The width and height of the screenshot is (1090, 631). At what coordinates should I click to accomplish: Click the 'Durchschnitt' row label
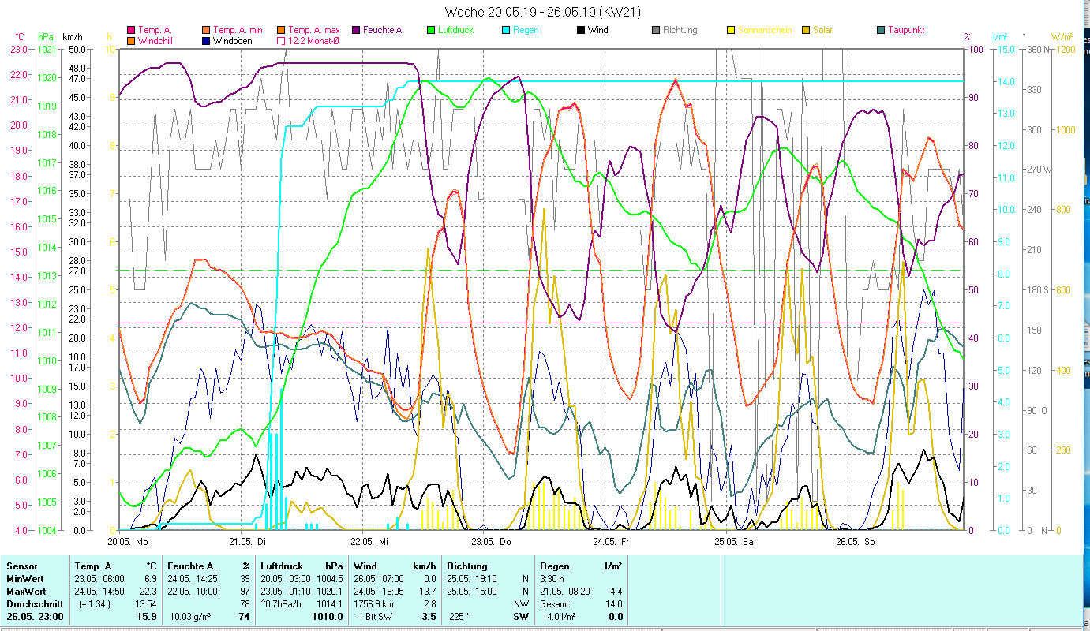[x=34, y=604]
